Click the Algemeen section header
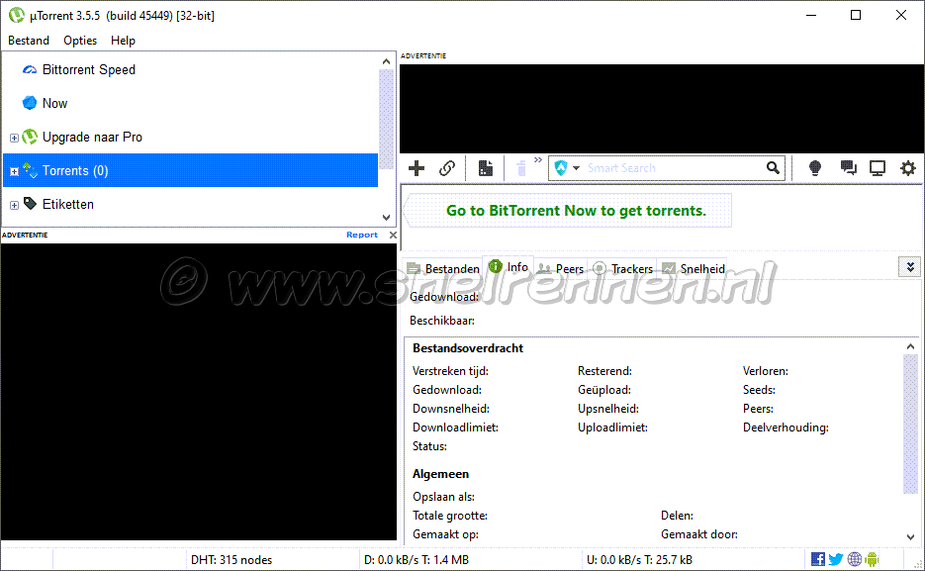925x571 pixels. [440, 474]
